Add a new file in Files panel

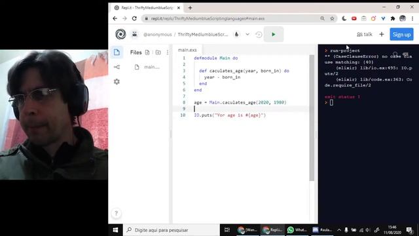coord(147,52)
